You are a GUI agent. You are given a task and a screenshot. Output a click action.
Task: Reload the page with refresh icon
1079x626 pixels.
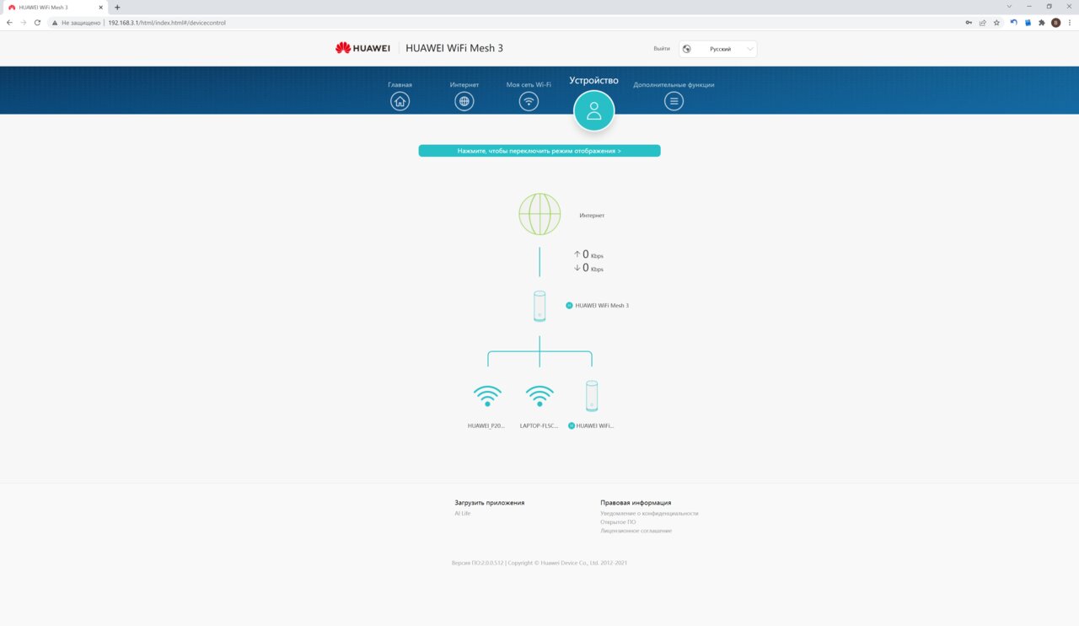37,23
